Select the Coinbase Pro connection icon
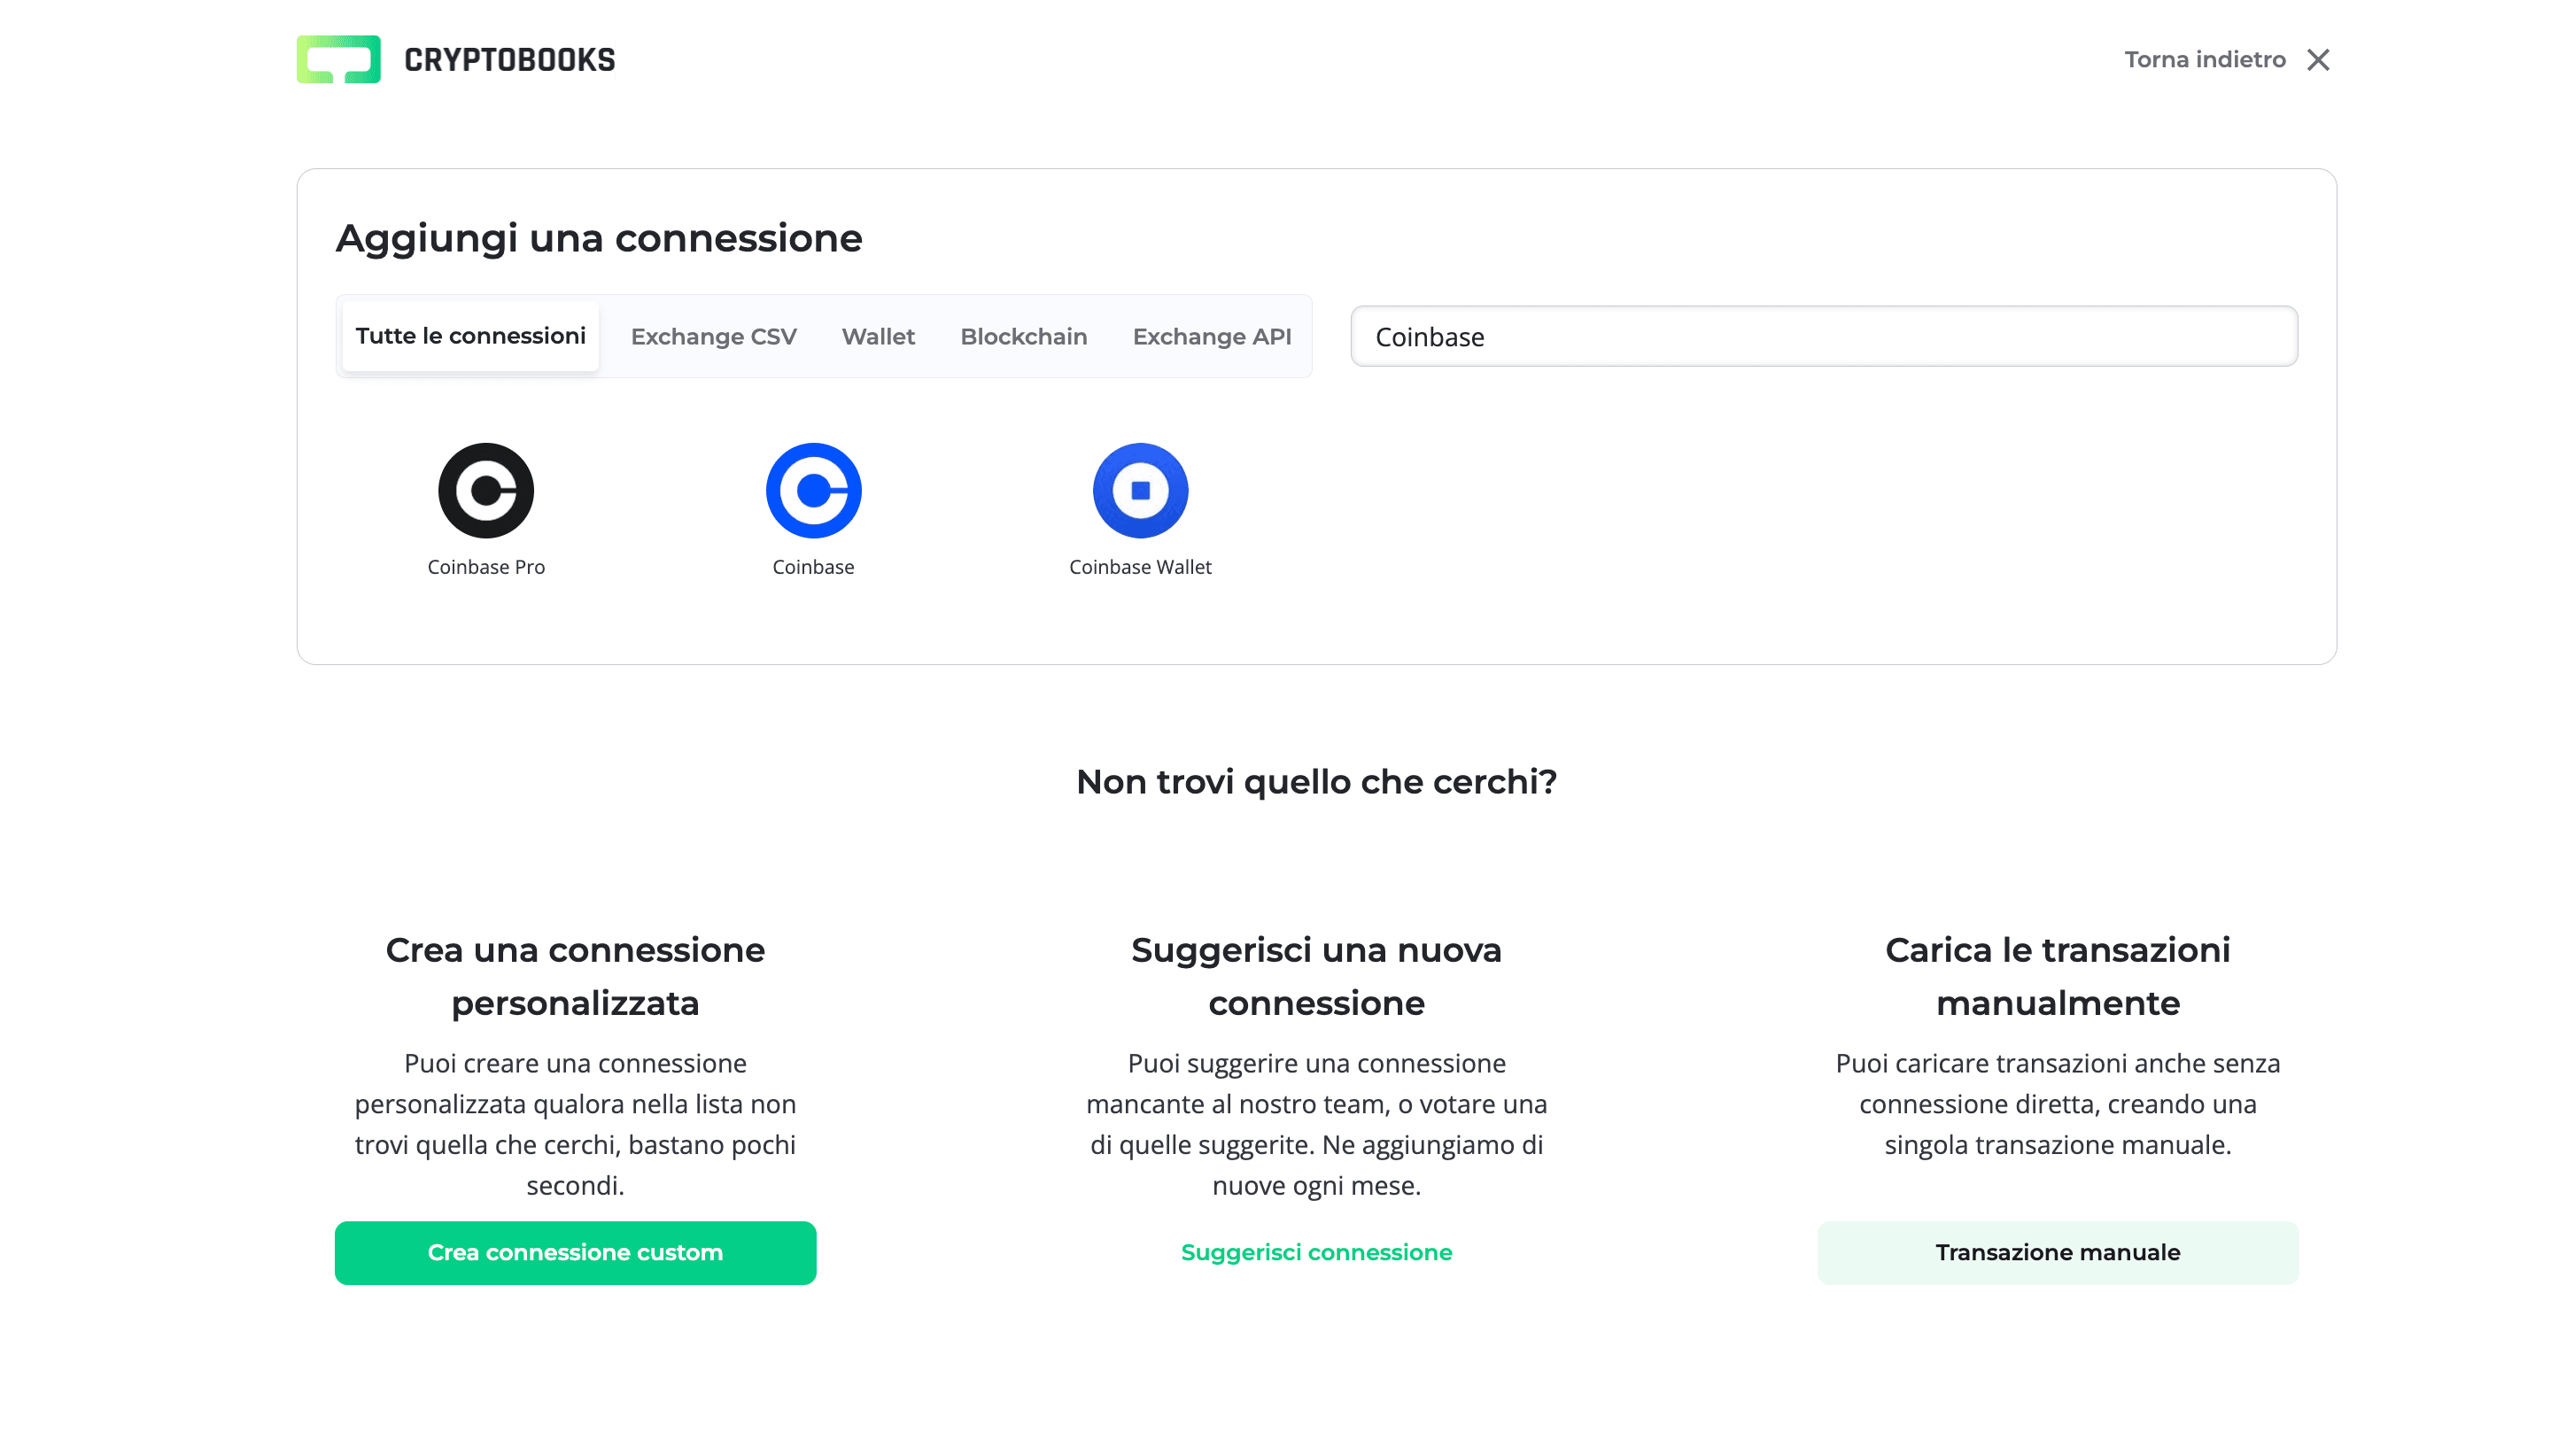2574x1456 pixels. pyautogui.click(x=486, y=490)
